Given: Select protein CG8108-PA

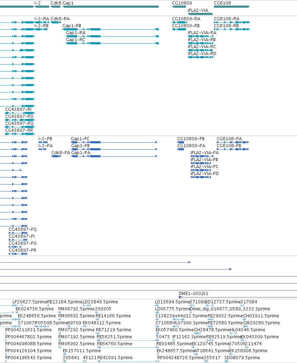Looking at the screenshot, I should pos(233,142).
